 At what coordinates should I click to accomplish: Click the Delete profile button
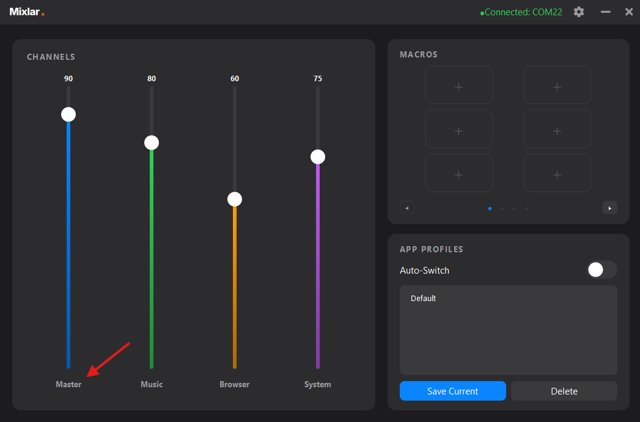[x=564, y=391]
